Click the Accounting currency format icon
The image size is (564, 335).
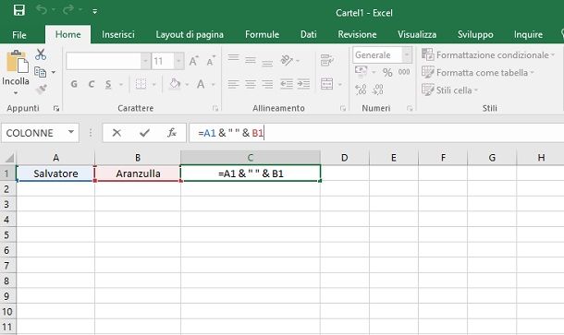tap(362, 71)
